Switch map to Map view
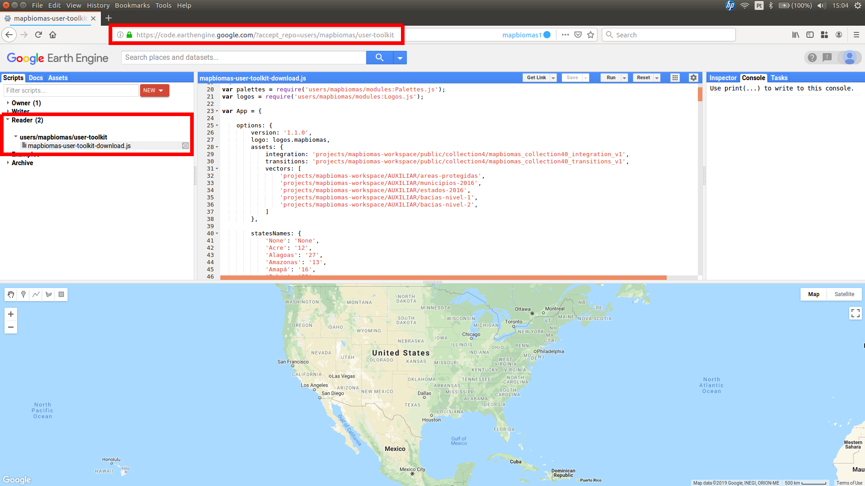Viewport: 865px width, 486px height. (814, 294)
